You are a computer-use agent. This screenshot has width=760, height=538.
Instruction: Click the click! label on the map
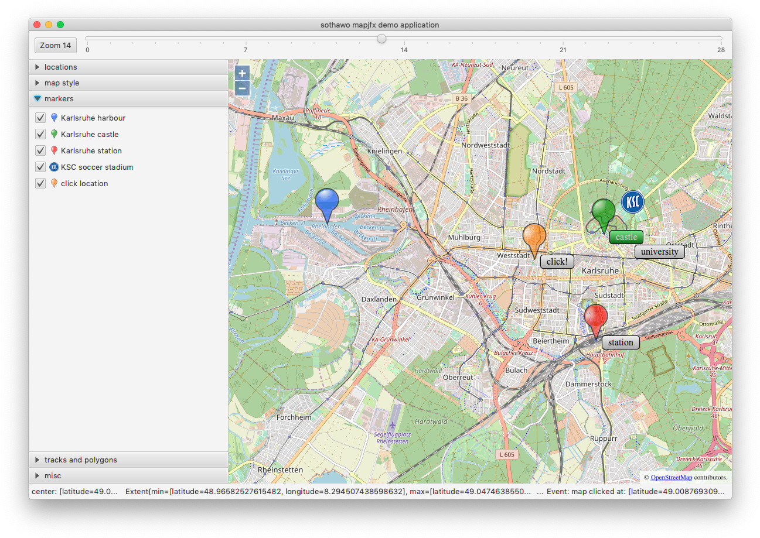point(557,262)
